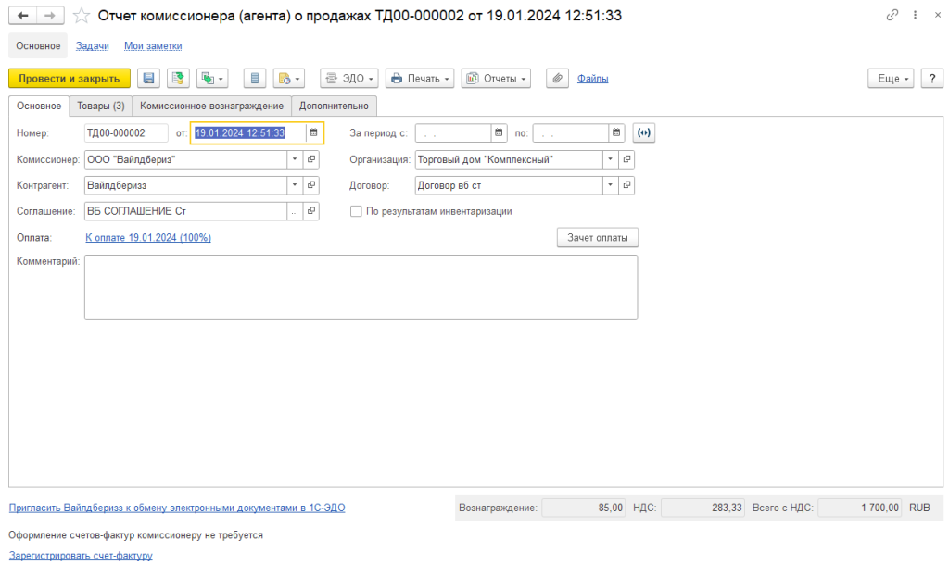Click the Контрагент field Вайлдберизз
The width and height of the screenshot is (949, 565).
[x=185, y=185]
